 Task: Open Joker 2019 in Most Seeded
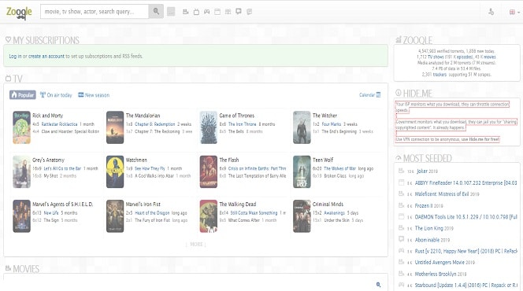pos(427,171)
